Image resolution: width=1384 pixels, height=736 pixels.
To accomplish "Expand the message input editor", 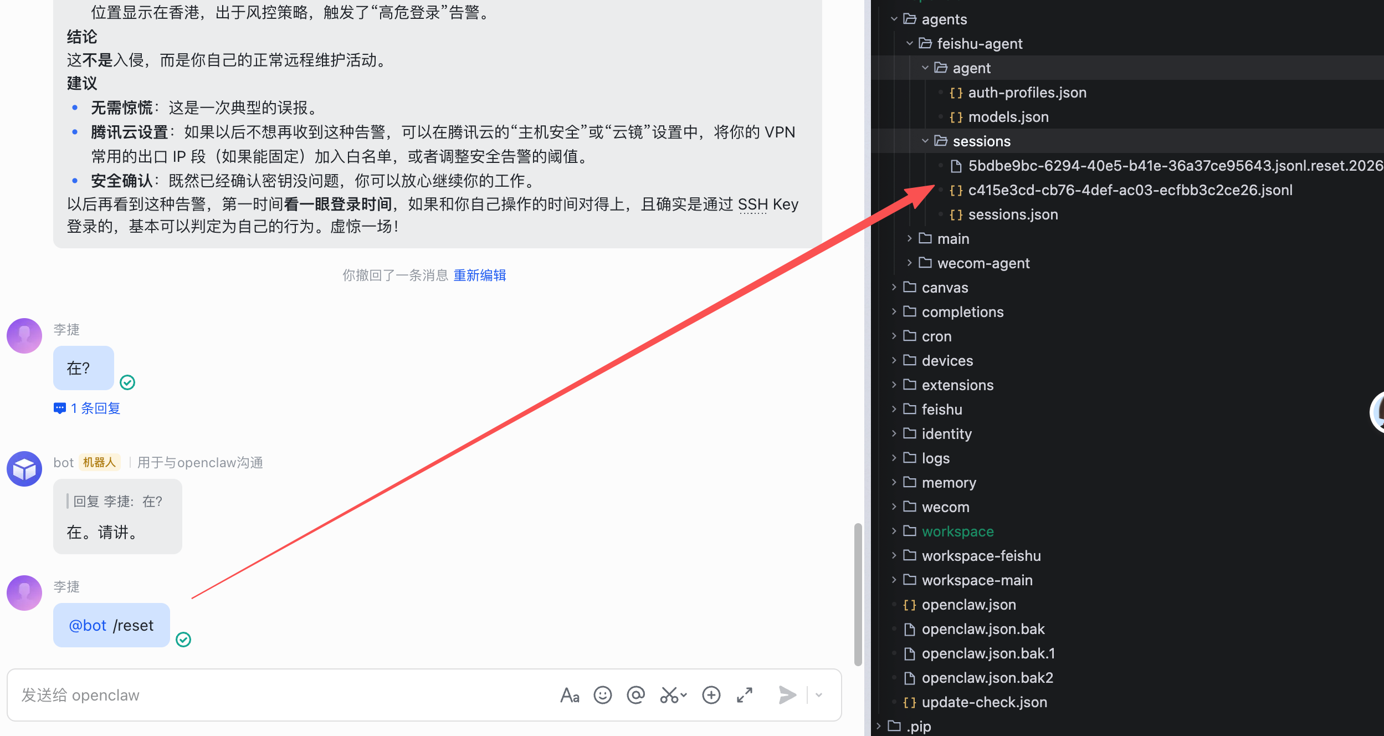I will [x=745, y=695].
